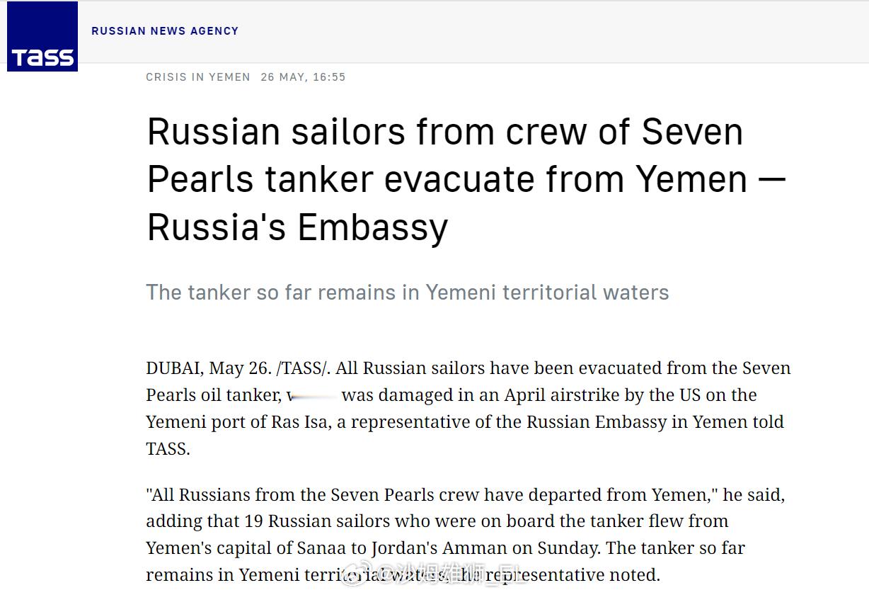Open the Russian News Agency header link
This screenshot has height=595, width=869.
(x=165, y=31)
